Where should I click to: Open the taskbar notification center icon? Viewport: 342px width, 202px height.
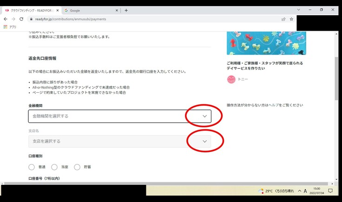[x=330, y=190]
